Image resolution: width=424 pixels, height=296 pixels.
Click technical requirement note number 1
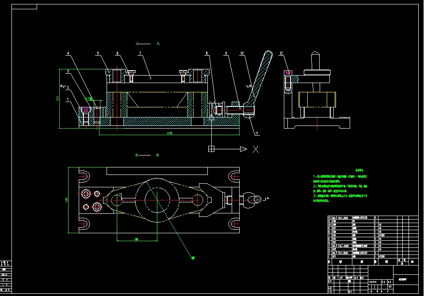[x=340, y=178]
